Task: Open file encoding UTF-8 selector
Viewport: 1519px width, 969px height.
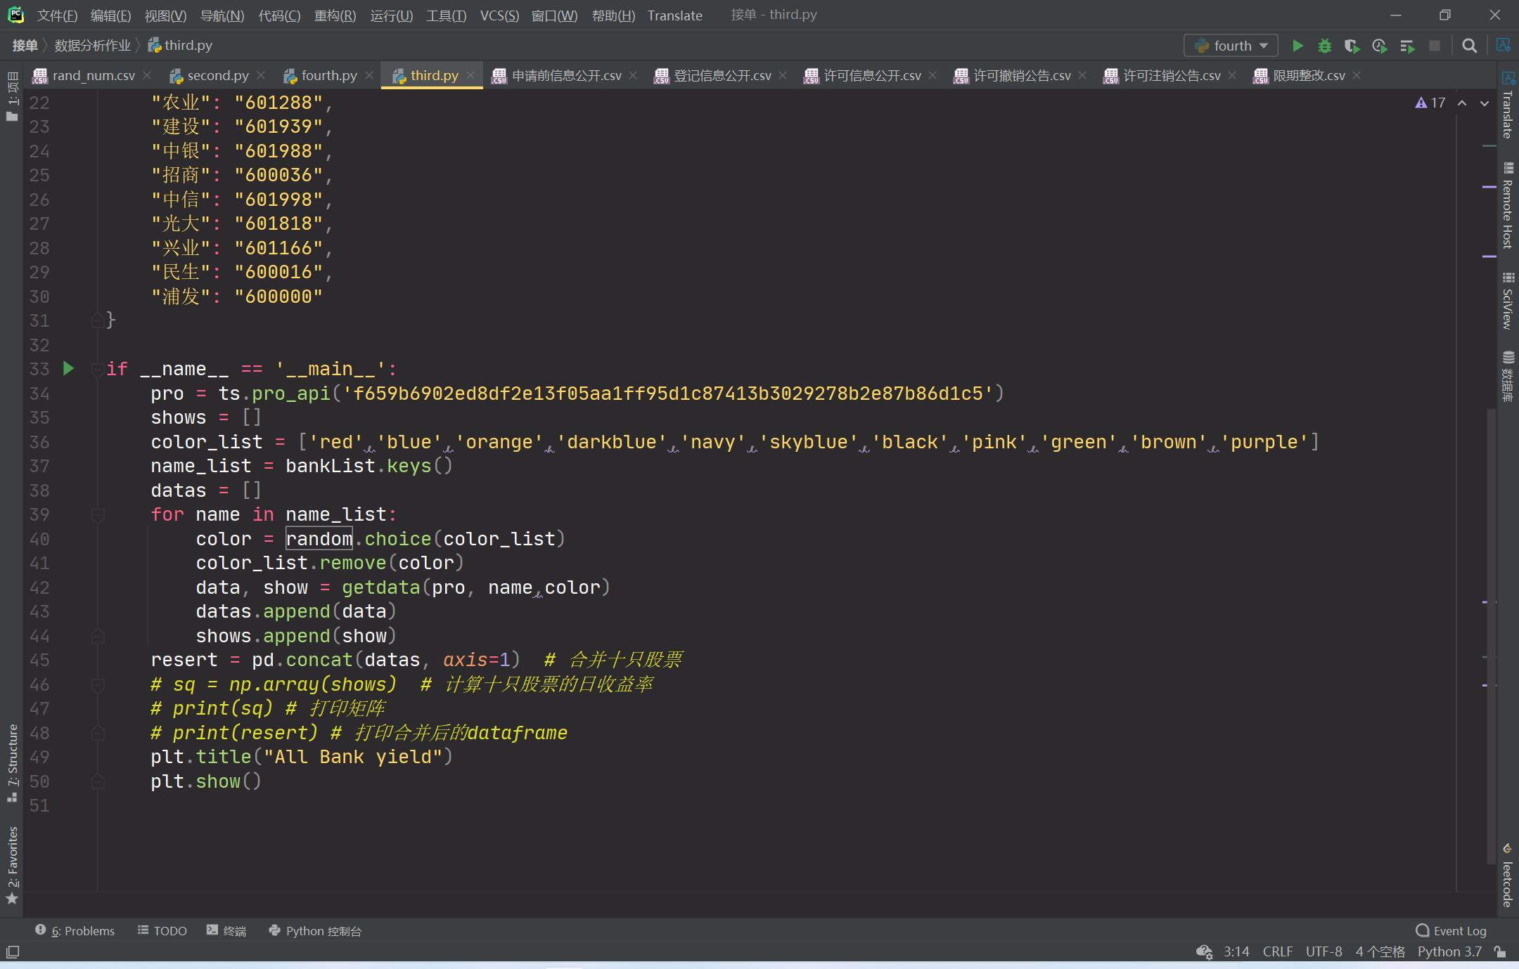Action: [x=1323, y=951]
